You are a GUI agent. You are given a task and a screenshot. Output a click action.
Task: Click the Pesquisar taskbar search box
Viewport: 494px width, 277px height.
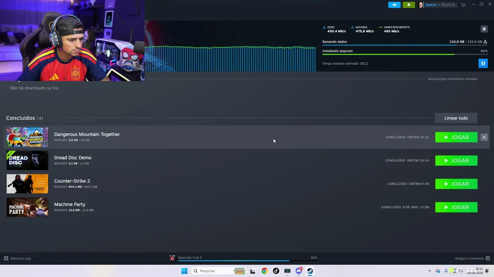click(x=219, y=271)
